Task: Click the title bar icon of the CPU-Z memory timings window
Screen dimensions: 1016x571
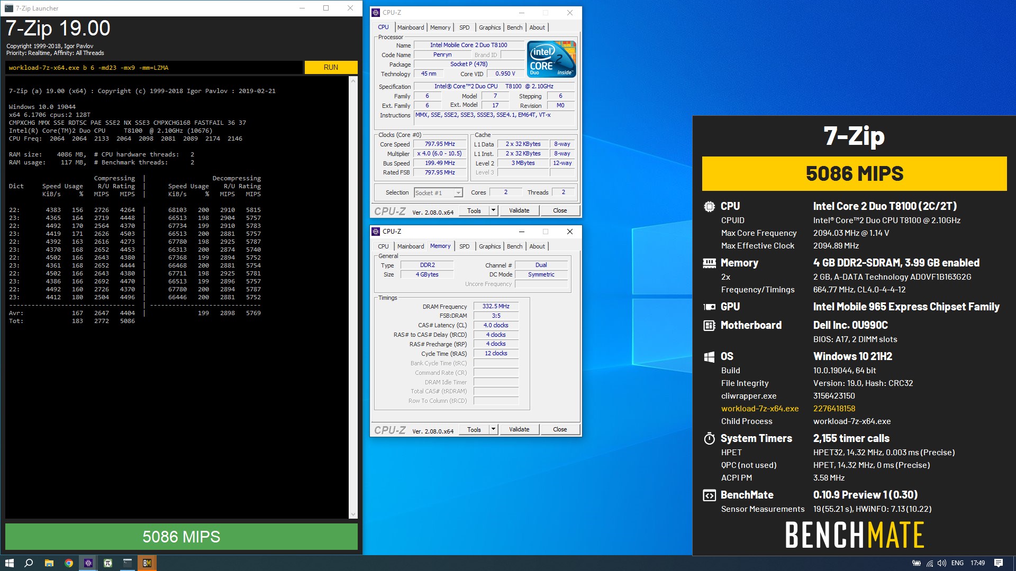Action: pyautogui.click(x=376, y=231)
